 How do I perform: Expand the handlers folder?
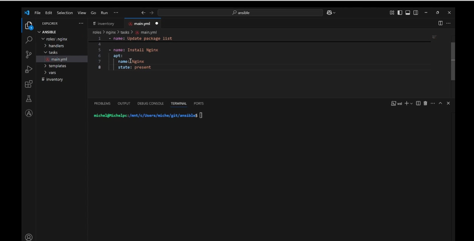click(56, 46)
